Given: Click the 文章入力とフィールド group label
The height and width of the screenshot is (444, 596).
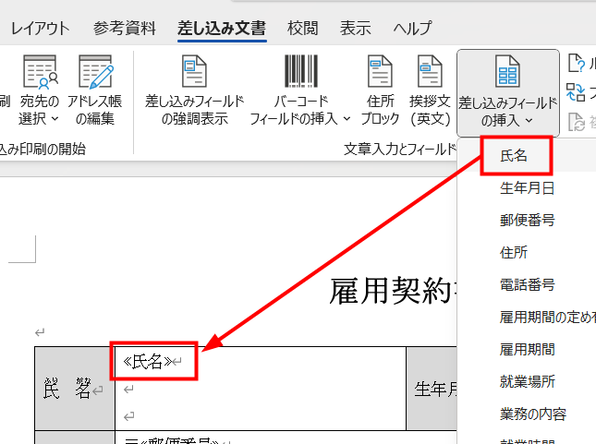Looking at the screenshot, I should pos(400,150).
